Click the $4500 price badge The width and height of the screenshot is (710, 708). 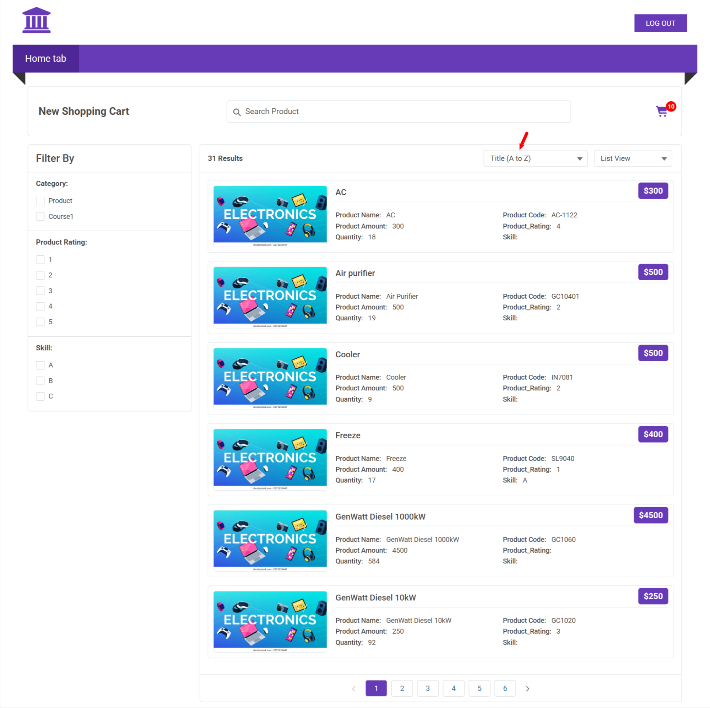(x=650, y=515)
